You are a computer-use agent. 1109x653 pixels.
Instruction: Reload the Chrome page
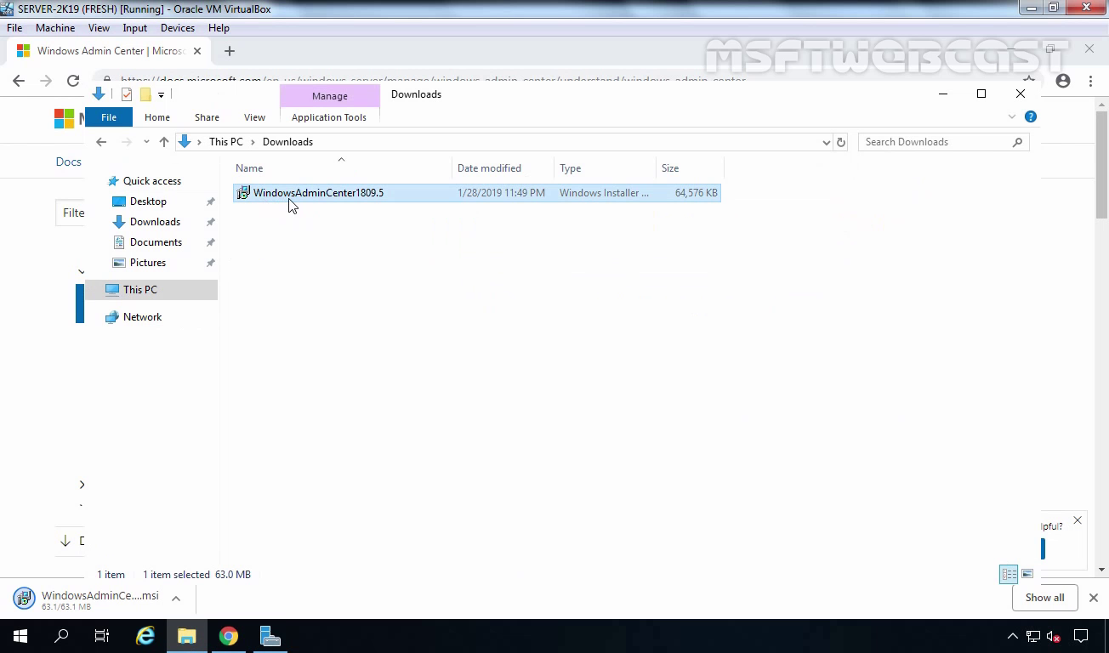[x=73, y=81]
